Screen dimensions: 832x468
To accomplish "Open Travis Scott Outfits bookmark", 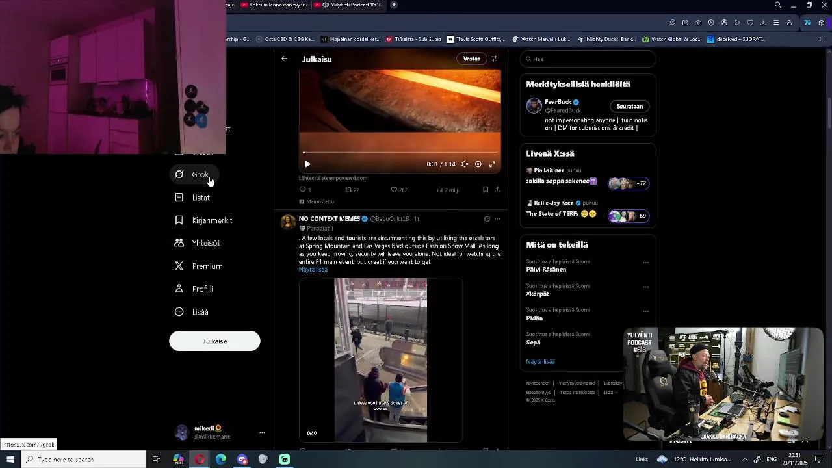I will tap(476, 39).
